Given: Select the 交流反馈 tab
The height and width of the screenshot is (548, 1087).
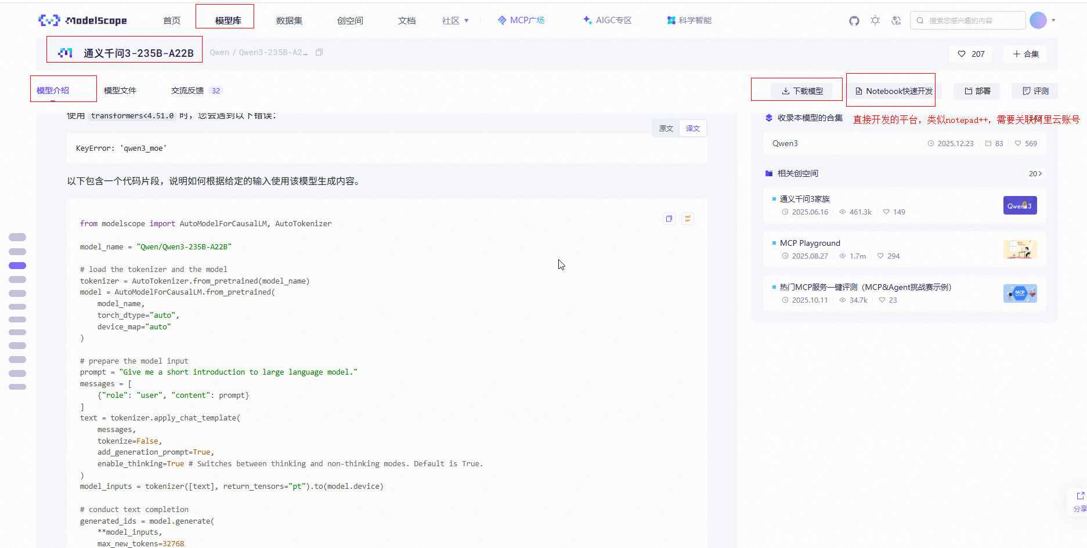Looking at the screenshot, I should pos(187,90).
